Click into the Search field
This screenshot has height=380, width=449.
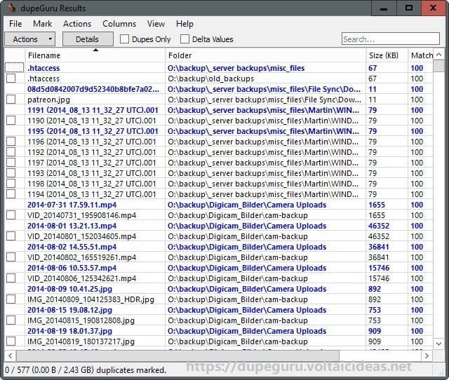(391, 39)
